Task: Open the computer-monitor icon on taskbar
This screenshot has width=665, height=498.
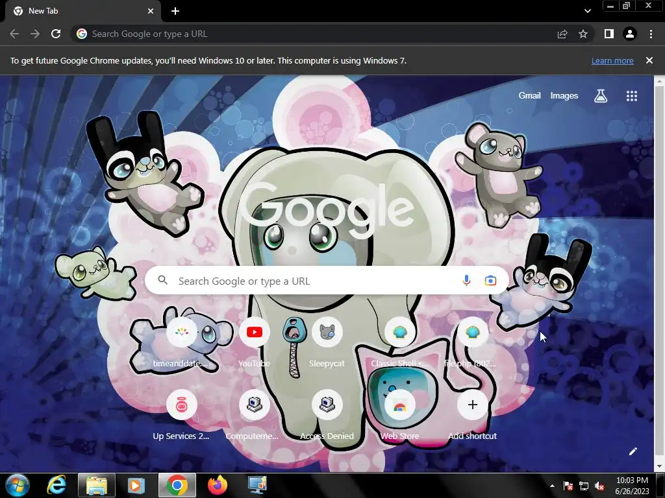Action: click(x=257, y=485)
